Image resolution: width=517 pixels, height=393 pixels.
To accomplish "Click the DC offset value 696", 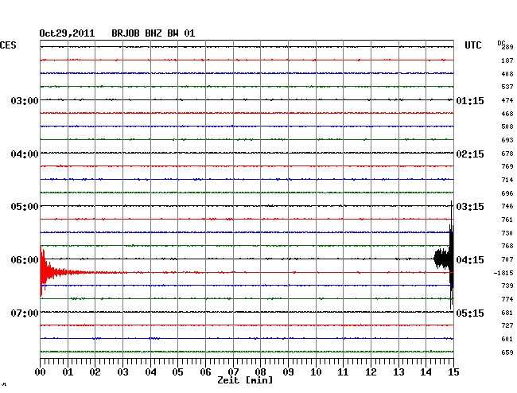I will point(507,193).
